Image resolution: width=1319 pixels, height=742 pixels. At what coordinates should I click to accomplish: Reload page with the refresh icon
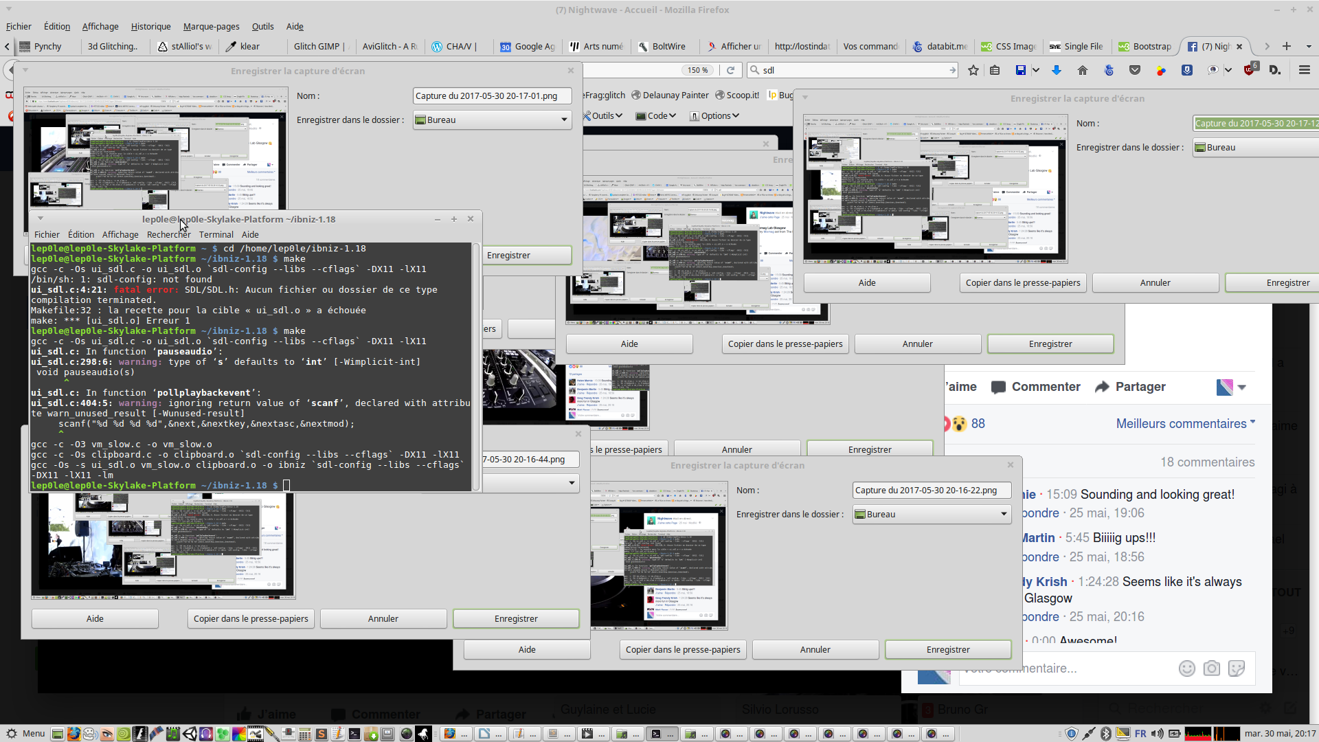(731, 70)
